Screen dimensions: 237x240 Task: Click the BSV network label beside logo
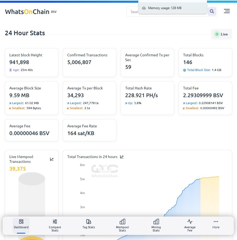pyautogui.click(x=54, y=12)
